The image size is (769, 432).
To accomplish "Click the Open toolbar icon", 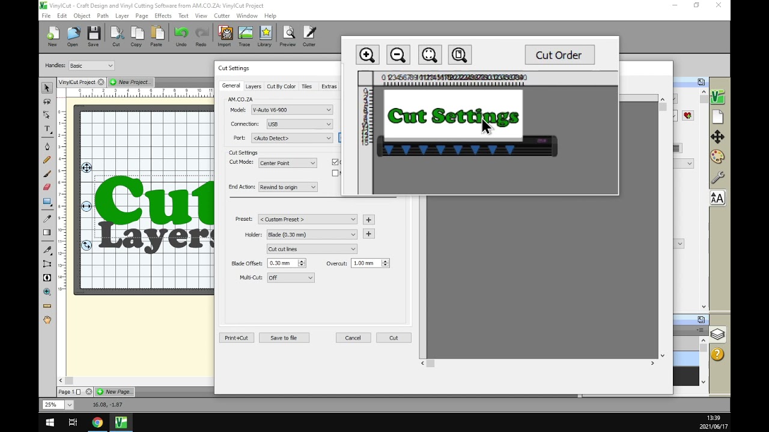I will (x=73, y=37).
